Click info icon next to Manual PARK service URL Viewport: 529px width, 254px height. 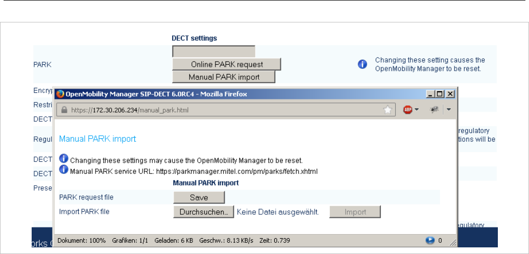click(64, 169)
